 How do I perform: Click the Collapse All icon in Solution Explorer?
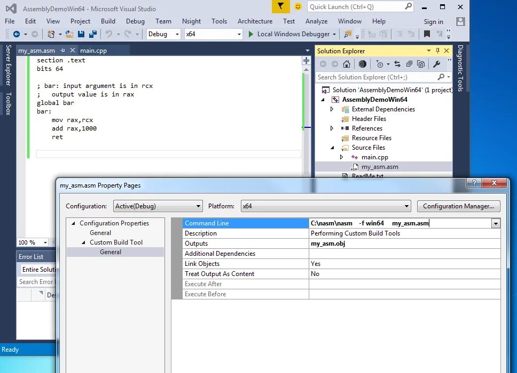click(x=409, y=64)
